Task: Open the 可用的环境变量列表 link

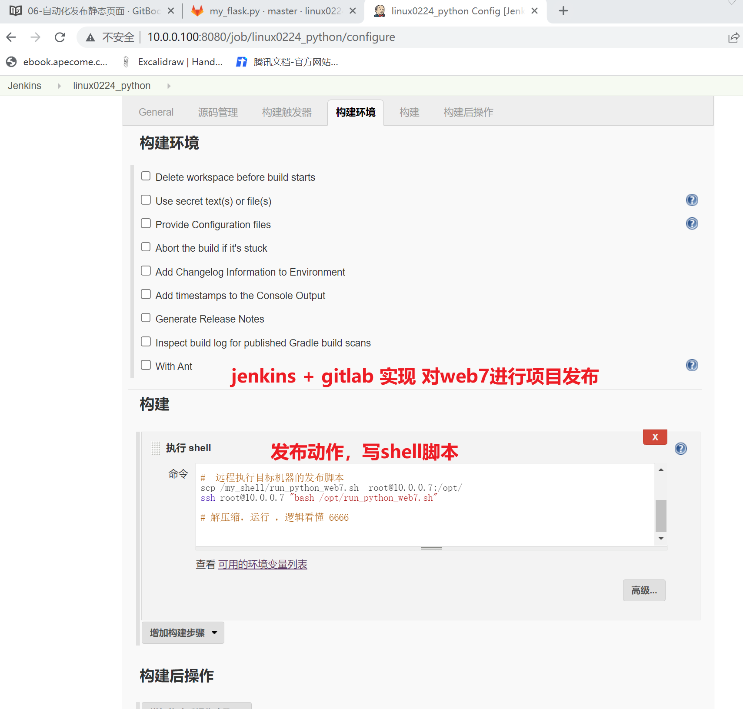Action: [263, 564]
